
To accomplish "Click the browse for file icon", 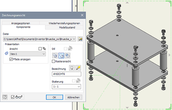I will coord(80,39).
